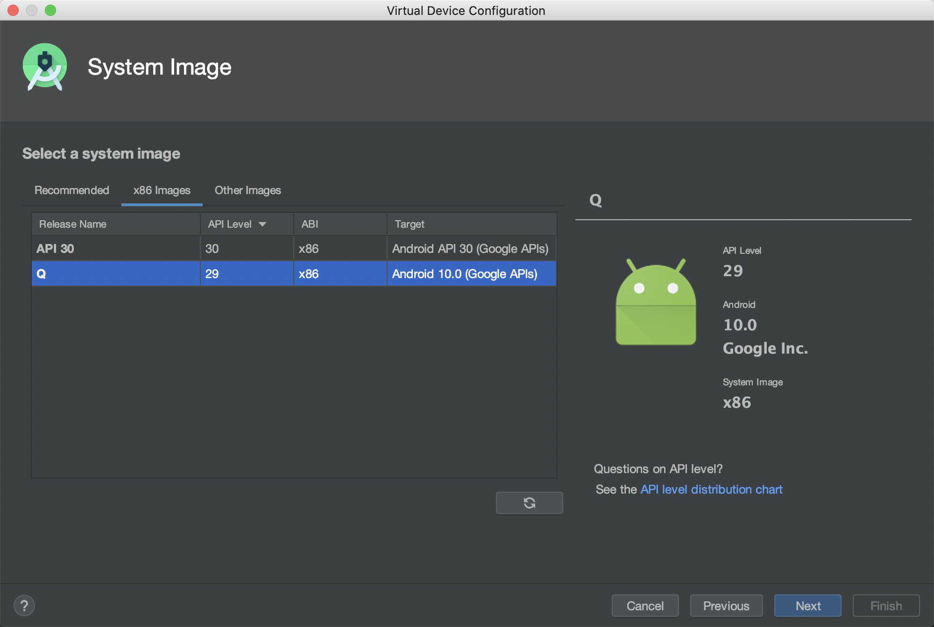
Task: Click the Finish button
Action: click(886, 606)
